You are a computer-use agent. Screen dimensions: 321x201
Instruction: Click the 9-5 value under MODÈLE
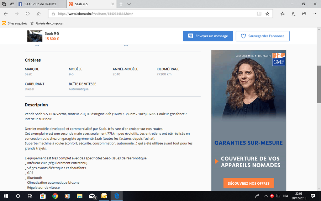pyautogui.click(x=71, y=74)
